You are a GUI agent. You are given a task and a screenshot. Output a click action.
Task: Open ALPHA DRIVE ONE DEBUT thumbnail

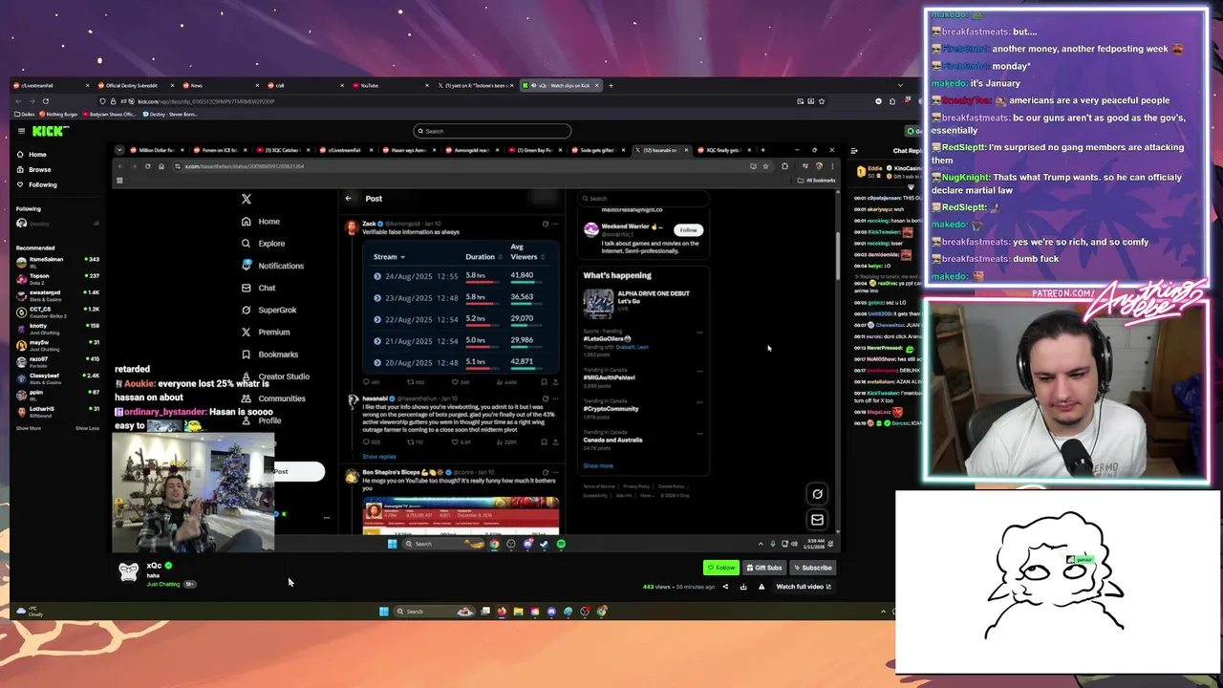click(599, 304)
